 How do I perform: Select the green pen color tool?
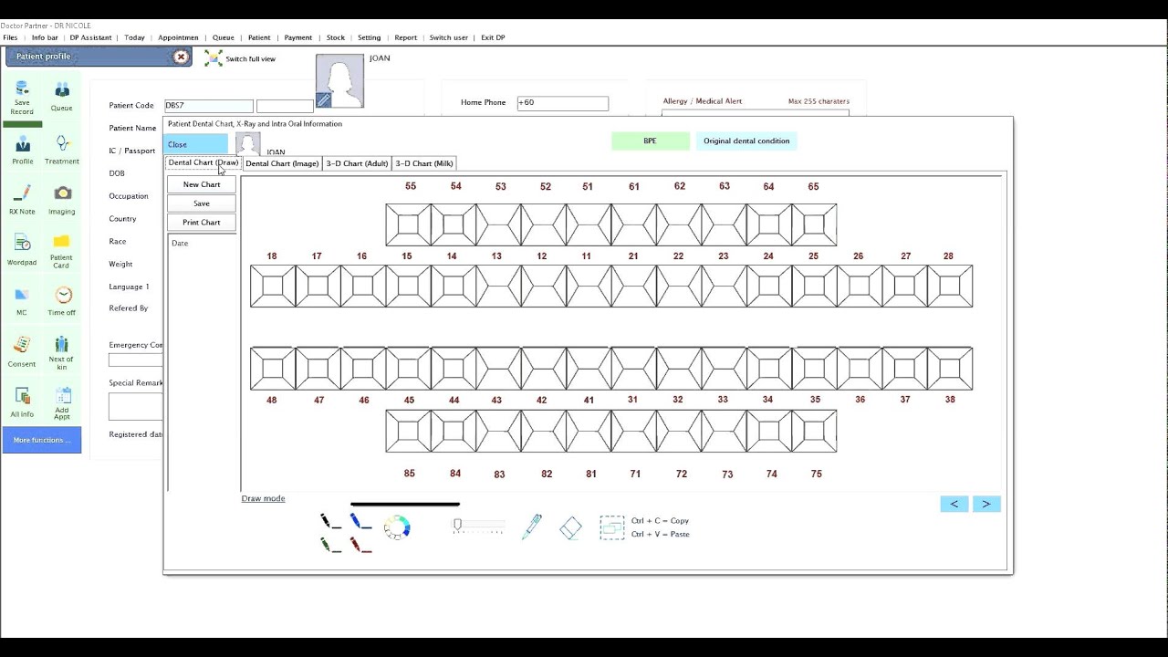330,545
